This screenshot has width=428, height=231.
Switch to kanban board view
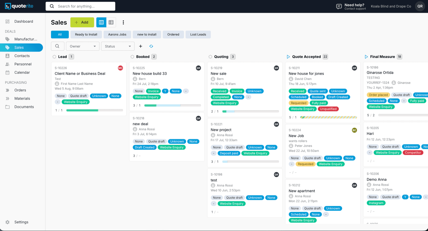point(101,22)
